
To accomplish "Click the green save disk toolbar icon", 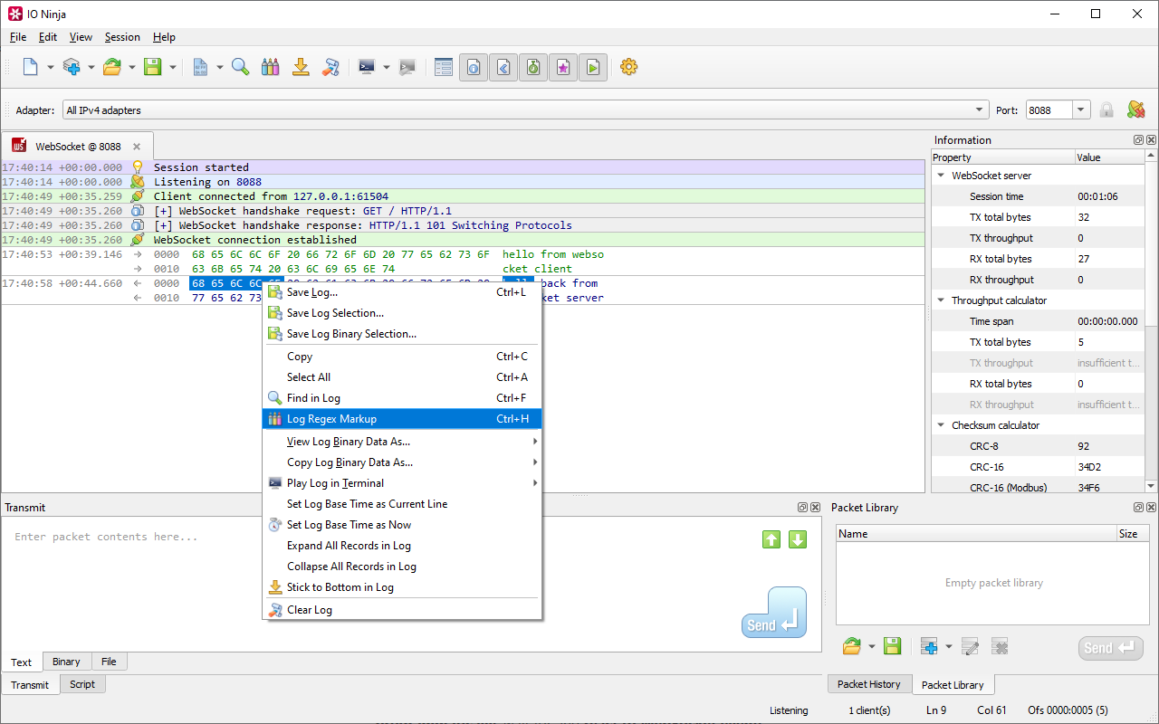I will [153, 67].
